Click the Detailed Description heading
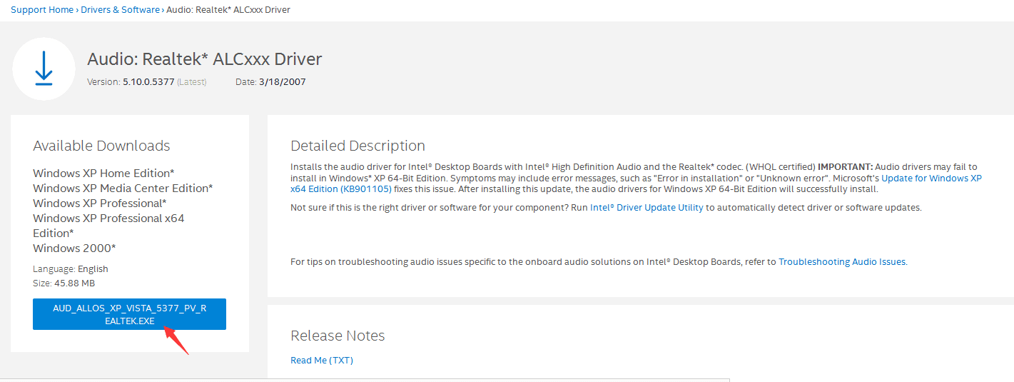1014x382 pixels. 358,146
